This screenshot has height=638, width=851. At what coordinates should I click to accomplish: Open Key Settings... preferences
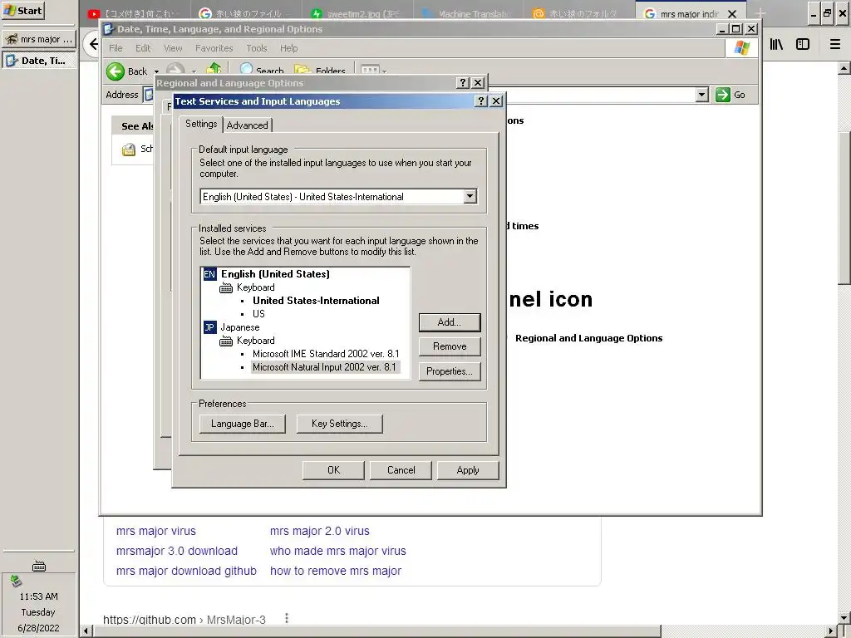(x=340, y=424)
